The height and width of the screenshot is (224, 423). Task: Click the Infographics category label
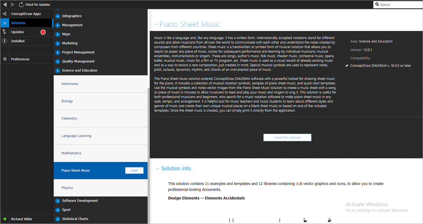tap(72, 16)
